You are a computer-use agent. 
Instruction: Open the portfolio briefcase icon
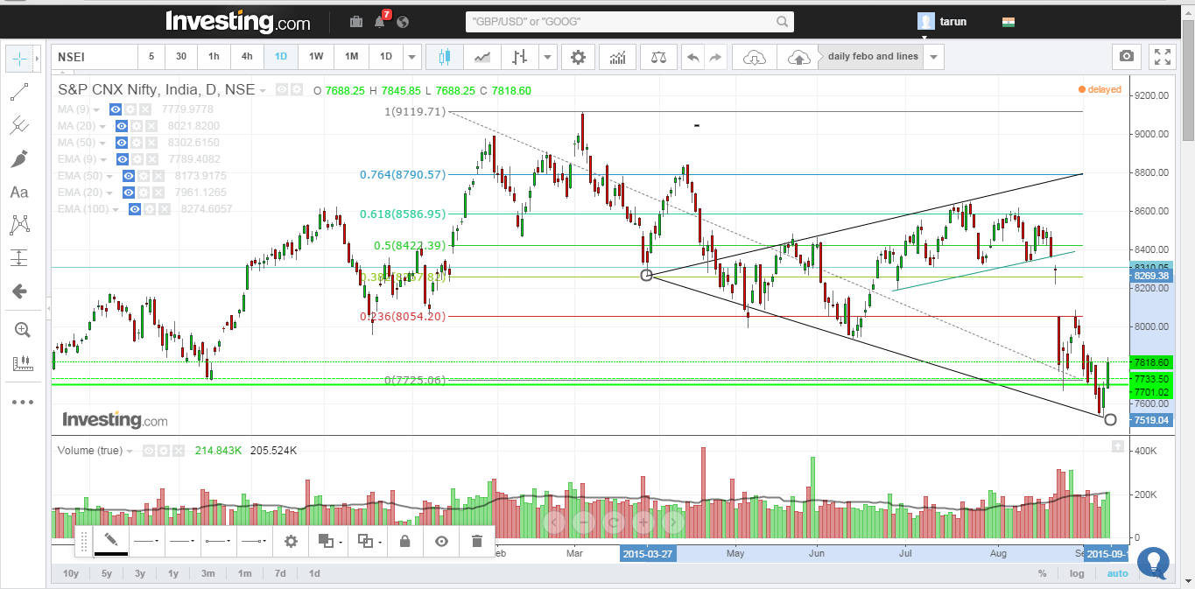click(356, 21)
